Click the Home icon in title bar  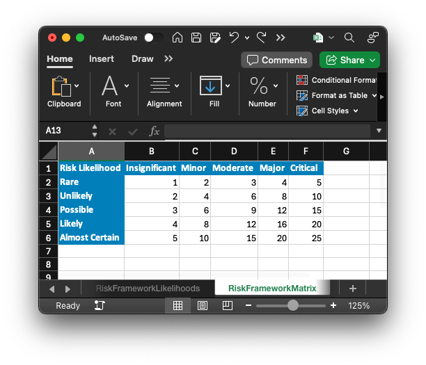(177, 38)
